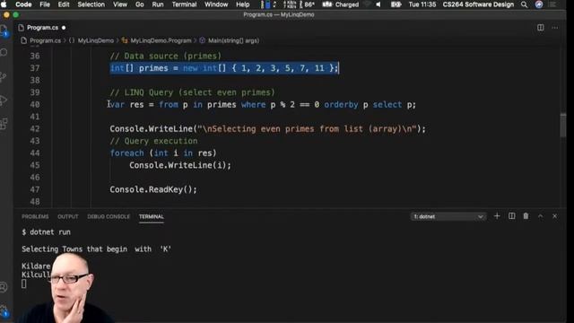Maximize the panel with the up chevron
Viewport: 574px width, 323px height.
pyautogui.click(x=540, y=216)
